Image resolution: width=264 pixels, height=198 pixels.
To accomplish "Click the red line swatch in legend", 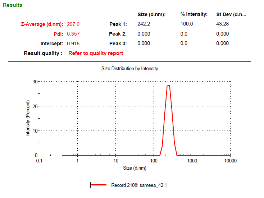I will (x=99, y=185).
